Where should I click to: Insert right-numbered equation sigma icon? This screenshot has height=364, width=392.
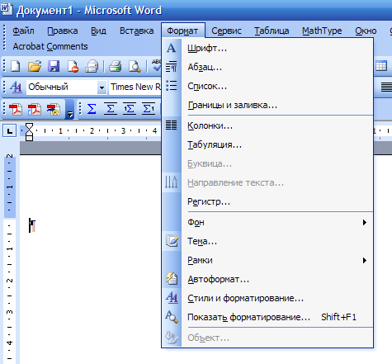coord(149,109)
